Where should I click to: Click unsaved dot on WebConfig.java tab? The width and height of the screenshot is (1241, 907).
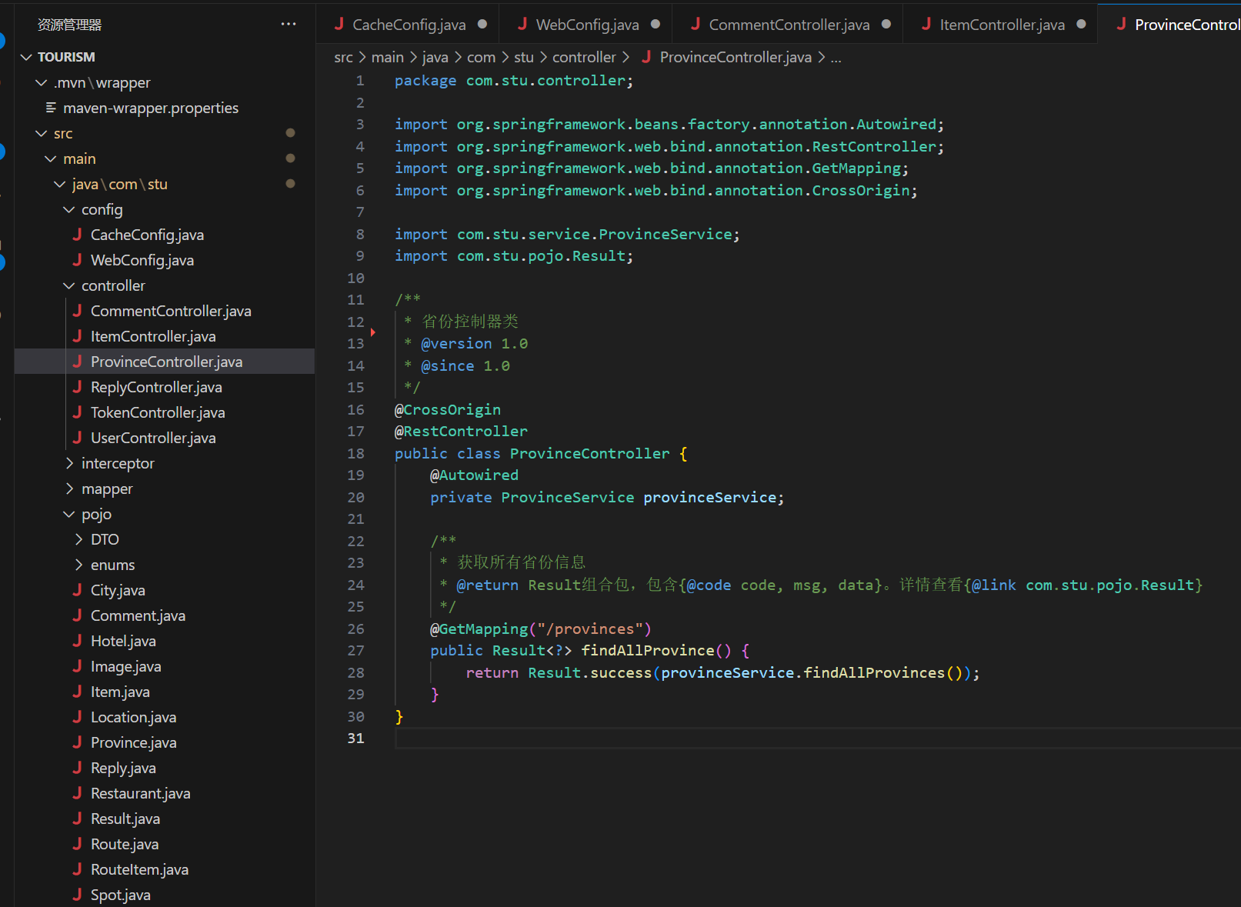pos(656,24)
